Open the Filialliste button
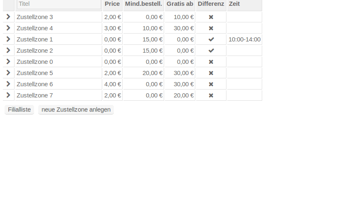The height and width of the screenshot is (204, 359). pos(20,110)
